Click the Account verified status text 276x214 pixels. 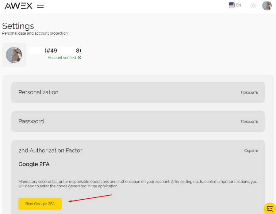click(x=62, y=58)
